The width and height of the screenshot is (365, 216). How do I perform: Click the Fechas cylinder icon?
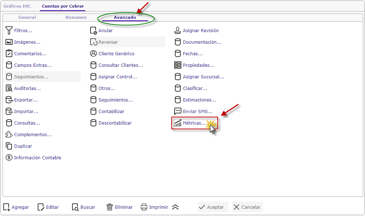(177, 53)
